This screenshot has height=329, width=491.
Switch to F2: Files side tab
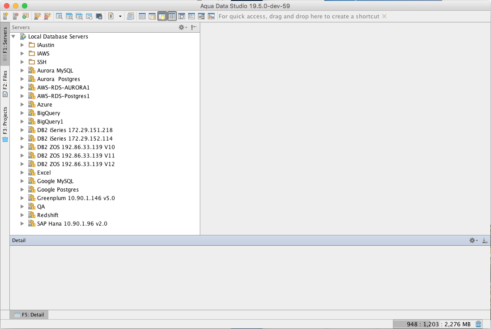tap(5, 84)
